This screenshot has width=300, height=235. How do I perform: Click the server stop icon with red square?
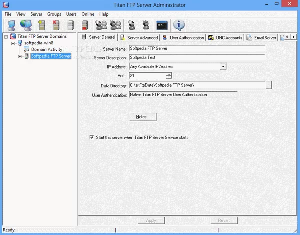click(85, 25)
